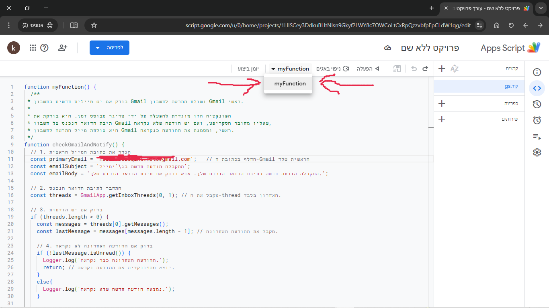Click the 'const emailBody' code line
Screen dimensions: 549x308
click(x=180, y=173)
